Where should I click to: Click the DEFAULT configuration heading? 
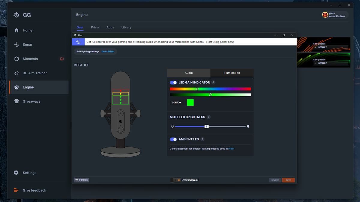pyautogui.click(x=81, y=65)
